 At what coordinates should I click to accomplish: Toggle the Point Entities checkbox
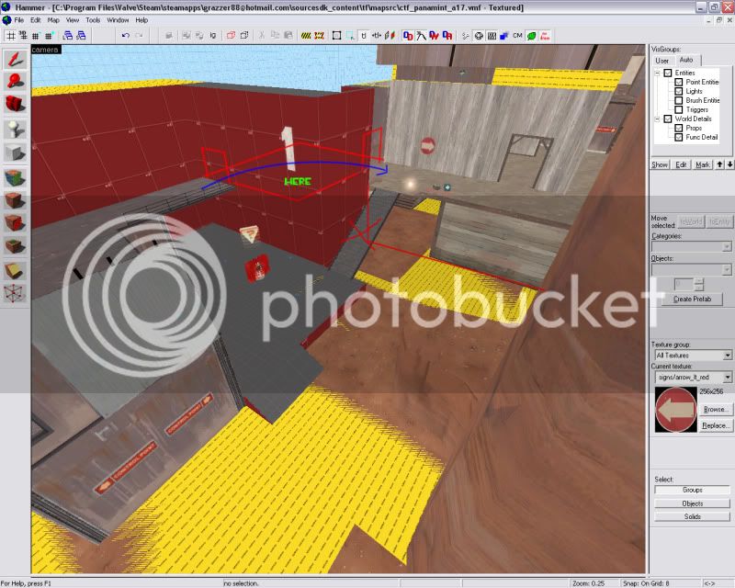678,82
